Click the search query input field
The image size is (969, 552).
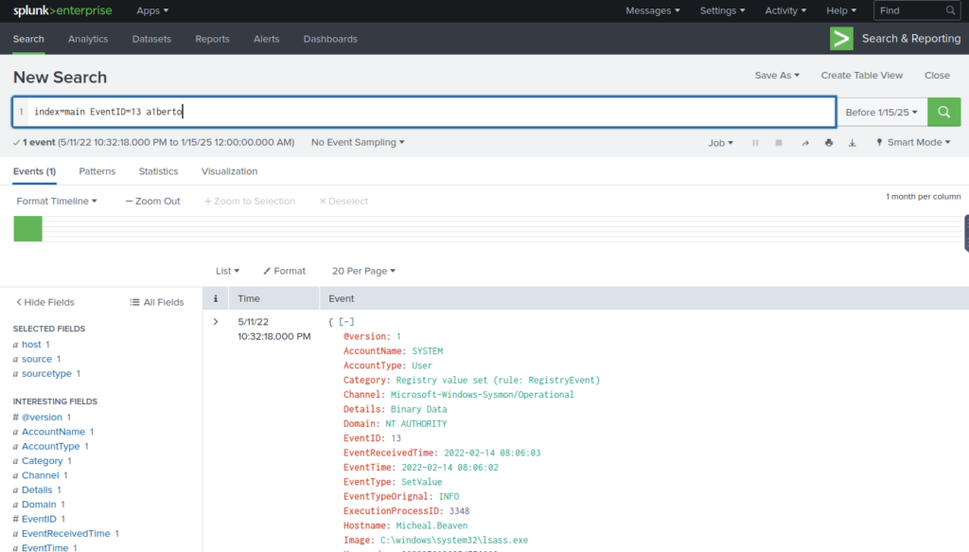[x=424, y=112]
